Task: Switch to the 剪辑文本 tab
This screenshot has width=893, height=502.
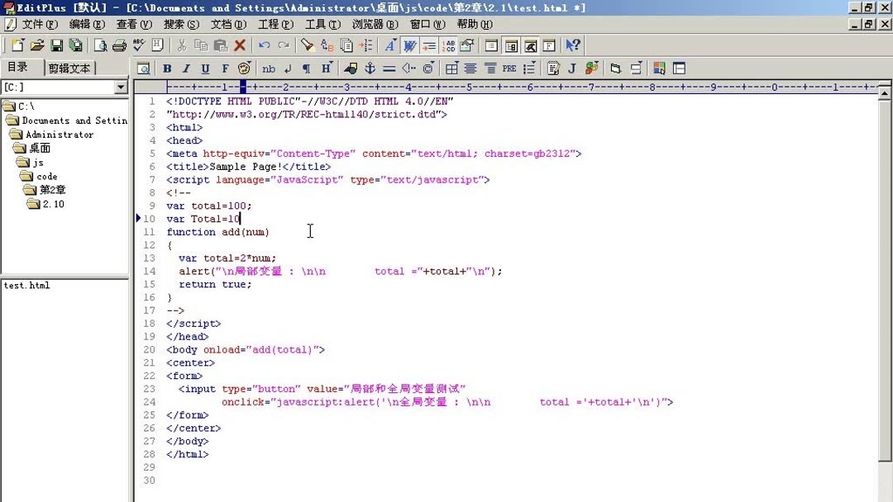Action: pyautogui.click(x=69, y=67)
